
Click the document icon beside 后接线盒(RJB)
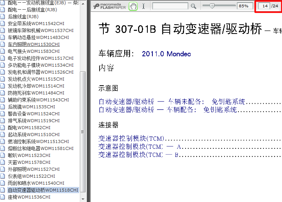[4, 17]
